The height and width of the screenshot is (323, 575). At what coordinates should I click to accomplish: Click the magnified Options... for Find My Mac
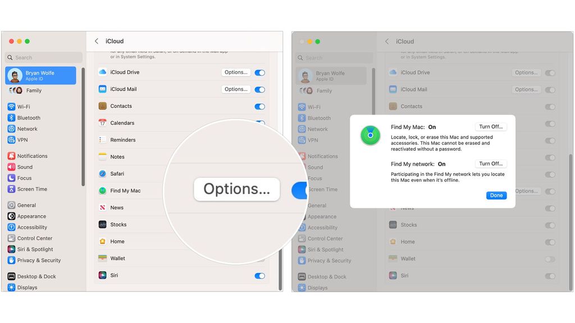click(x=236, y=190)
